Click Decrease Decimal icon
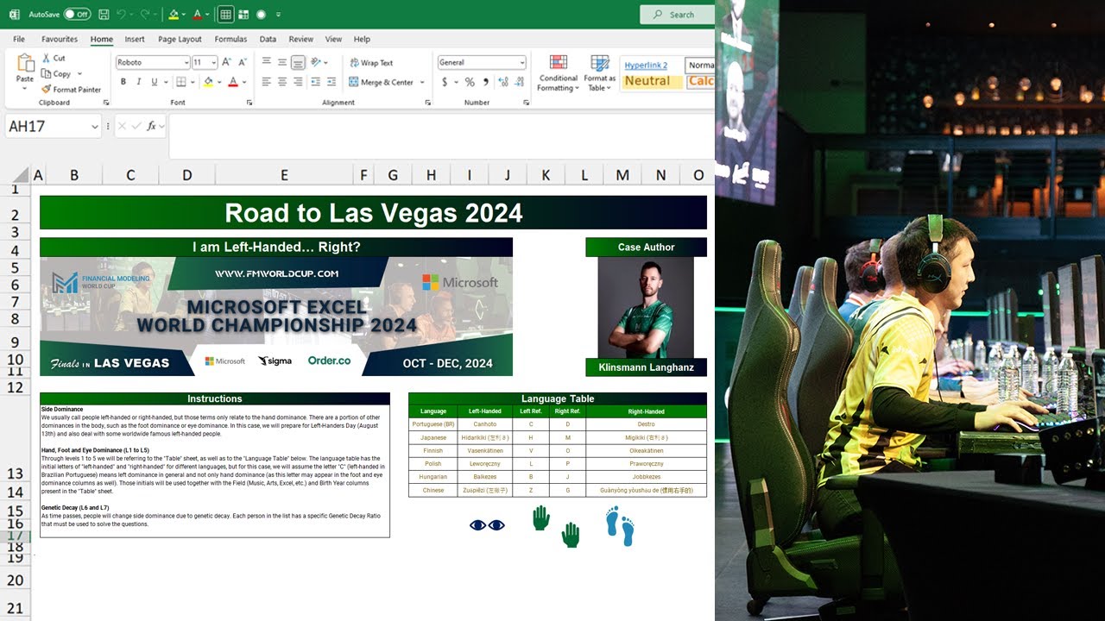 518,82
